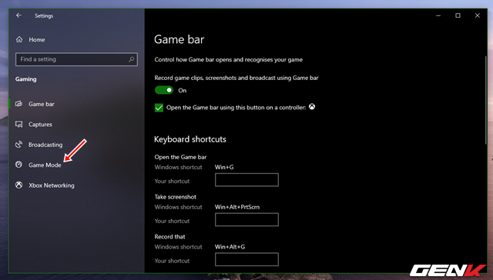This screenshot has height=280, width=493.
Task: Click the Game Mode gauge icon
Action: pyautogui.click(x=18, y=165)
